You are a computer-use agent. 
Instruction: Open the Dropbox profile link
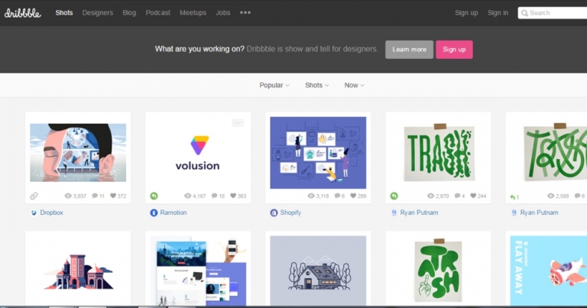[x=52, y=212]
